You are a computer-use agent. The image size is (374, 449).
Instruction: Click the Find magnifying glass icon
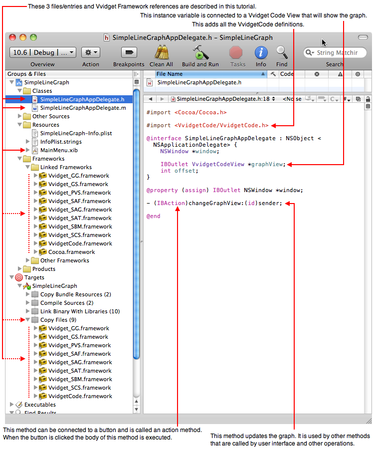[282, 52]
